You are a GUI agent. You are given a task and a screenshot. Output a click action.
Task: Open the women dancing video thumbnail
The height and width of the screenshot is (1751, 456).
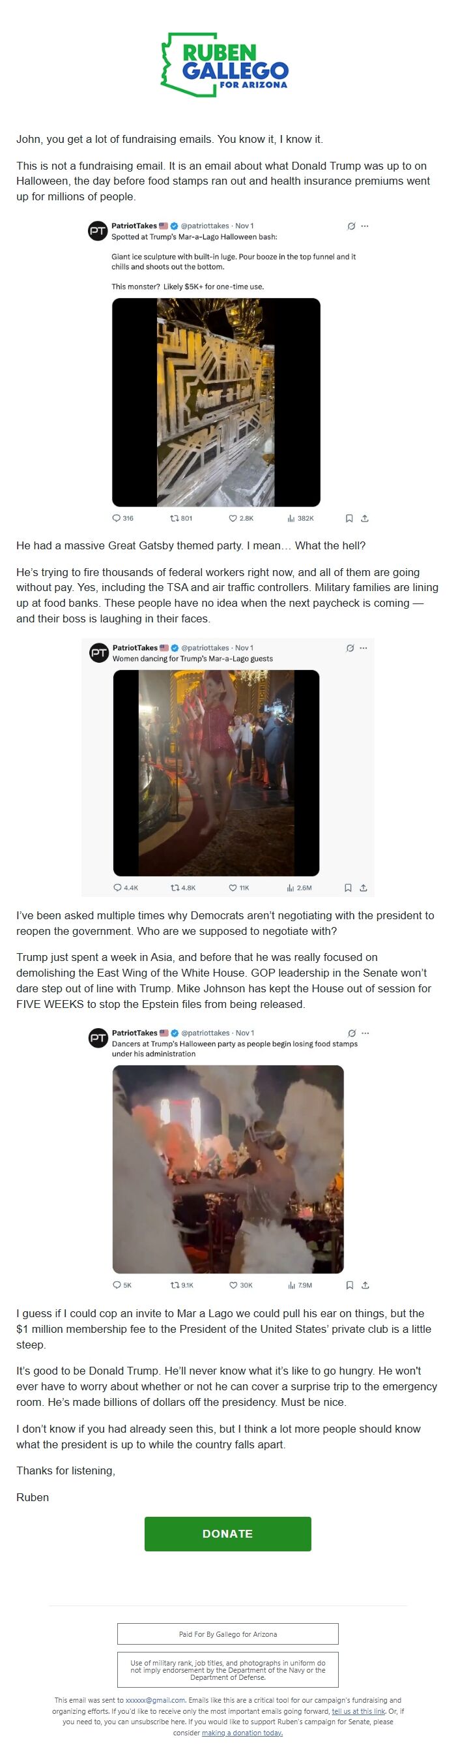(216, 774)
